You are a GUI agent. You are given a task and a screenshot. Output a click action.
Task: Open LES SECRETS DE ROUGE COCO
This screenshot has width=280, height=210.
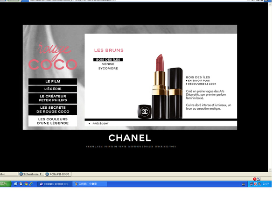(x=53, y=110)
